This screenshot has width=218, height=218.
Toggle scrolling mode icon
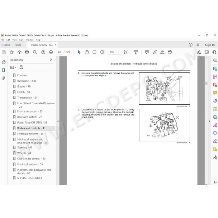[135, 52]
